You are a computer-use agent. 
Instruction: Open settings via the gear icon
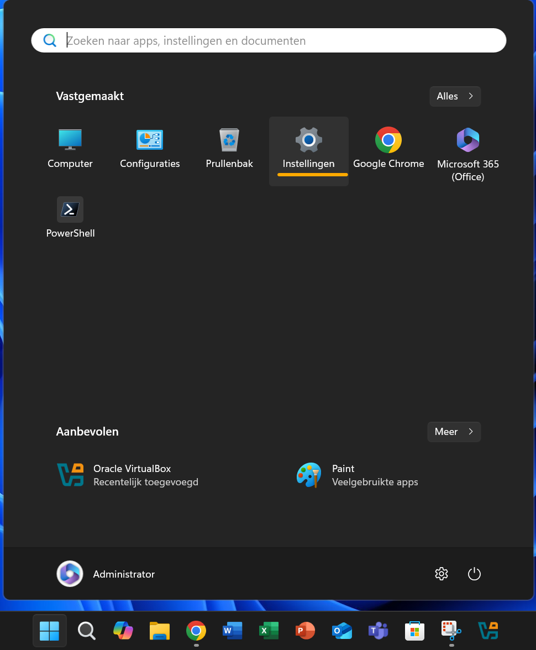(442, 574)
